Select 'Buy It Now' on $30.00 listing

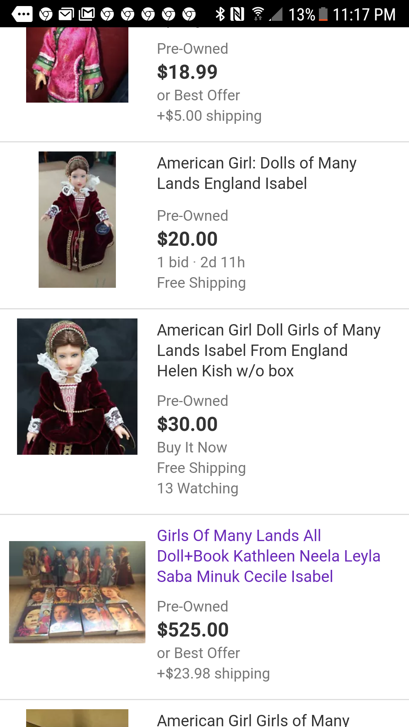click(x=192, y=448)
